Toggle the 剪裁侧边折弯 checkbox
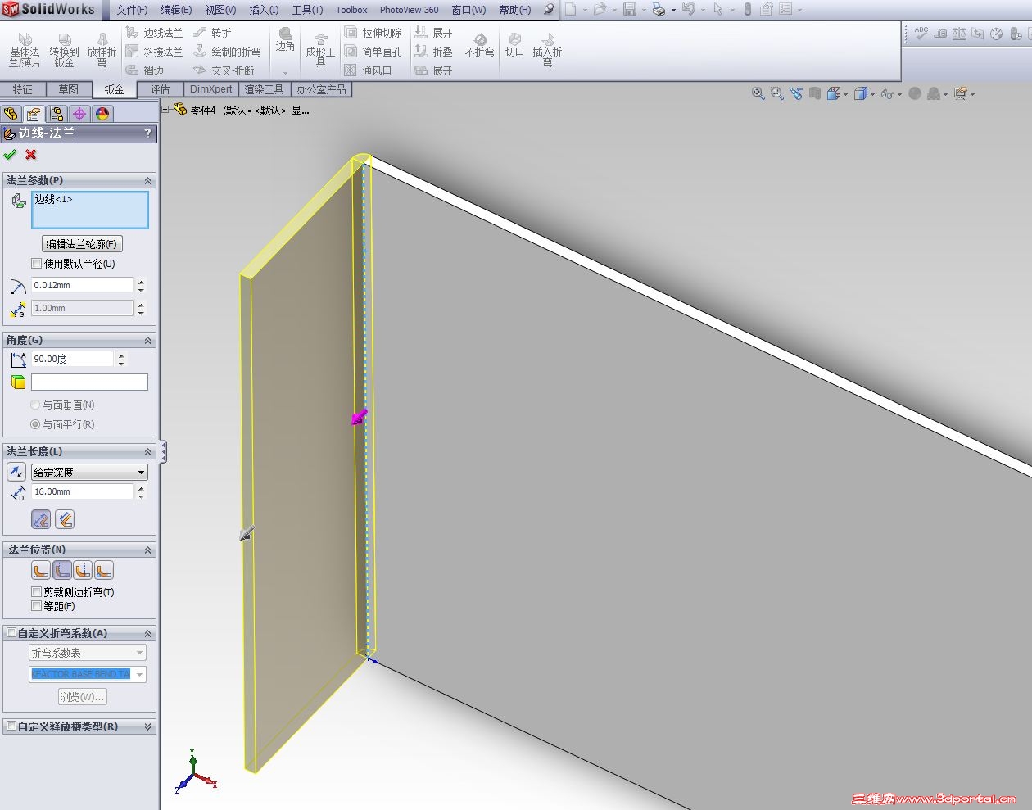 (x=36, y=591)
